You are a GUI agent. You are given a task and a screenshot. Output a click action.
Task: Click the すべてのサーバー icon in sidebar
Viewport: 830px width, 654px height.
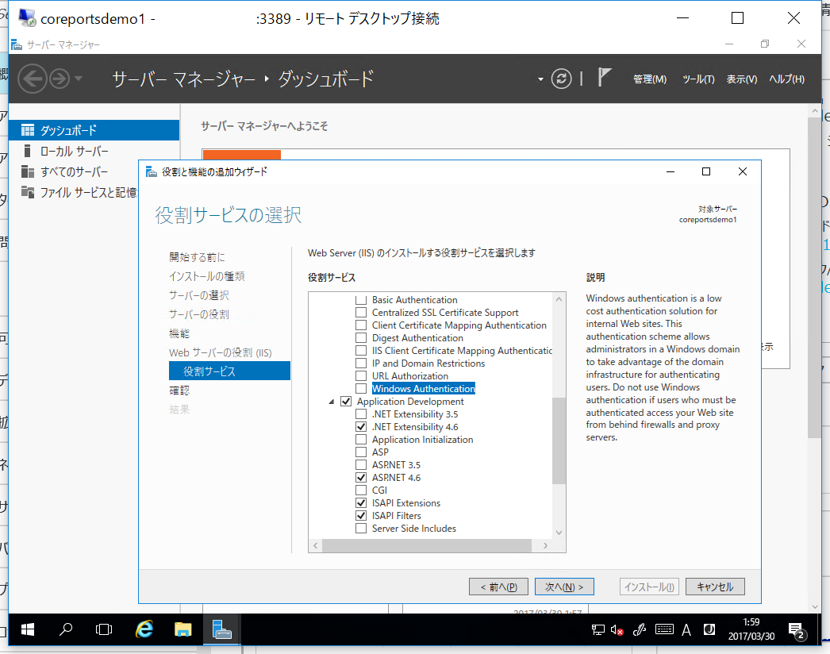(x=28, y=171)
